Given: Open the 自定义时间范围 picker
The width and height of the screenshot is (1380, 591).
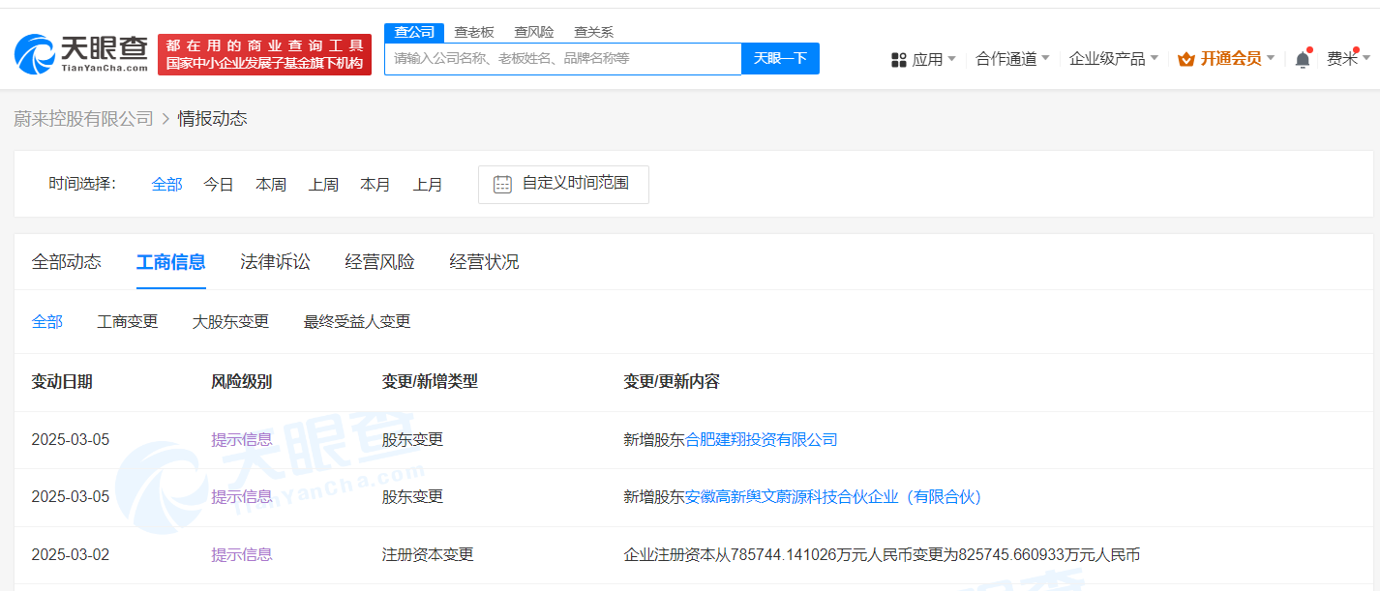Looking at the screenshot, I should tap(563, 184).
